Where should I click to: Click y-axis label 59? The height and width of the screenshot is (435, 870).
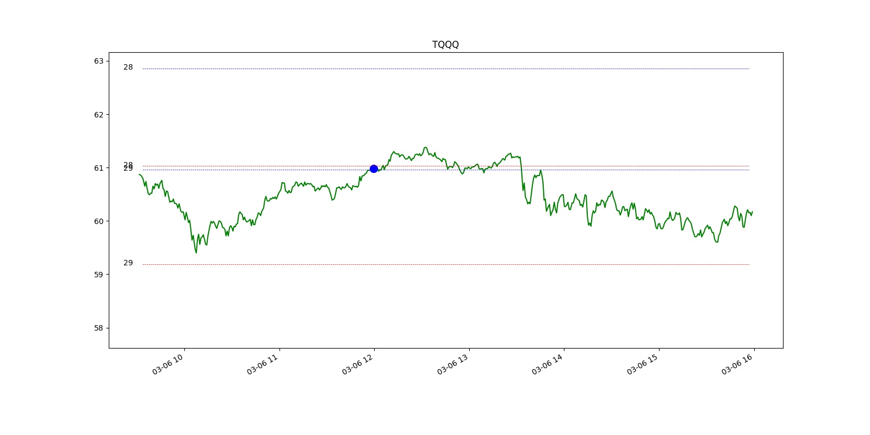coord(98,275)
